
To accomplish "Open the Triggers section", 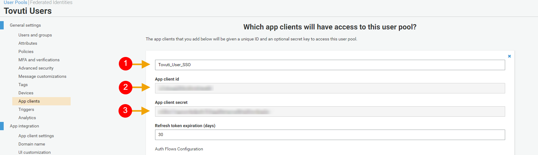I will (x=26, y=109).
